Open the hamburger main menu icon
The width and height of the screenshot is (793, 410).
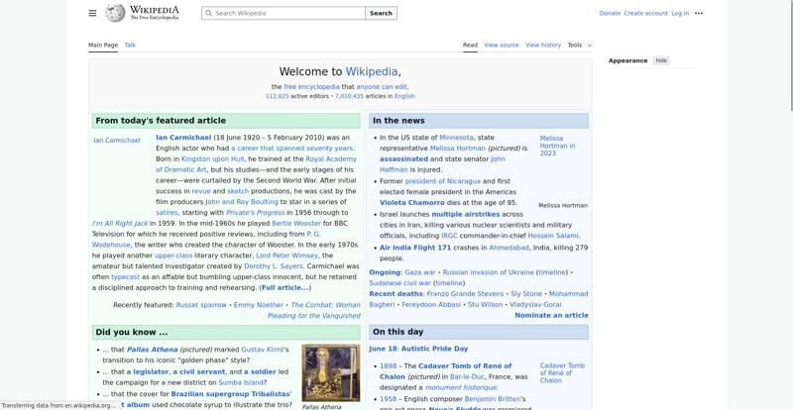[x=92, y=13]
